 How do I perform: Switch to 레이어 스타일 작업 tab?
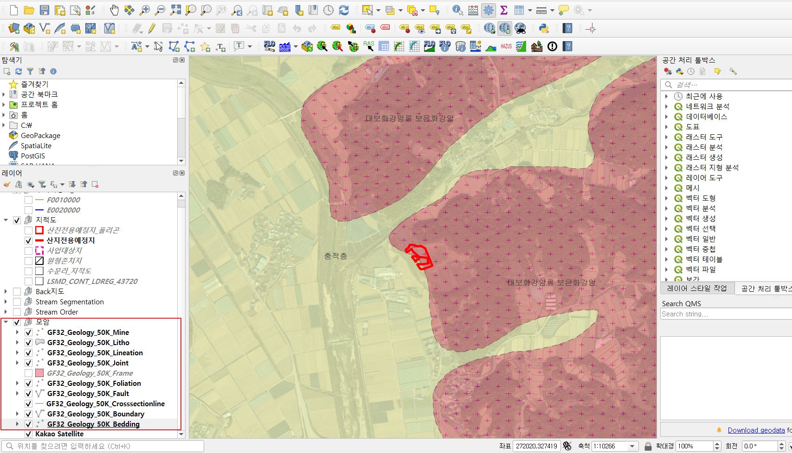coord(697,288)
